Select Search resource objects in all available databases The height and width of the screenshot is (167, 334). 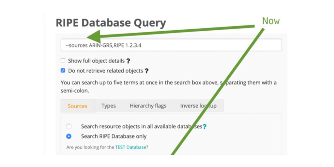point(68,127)
